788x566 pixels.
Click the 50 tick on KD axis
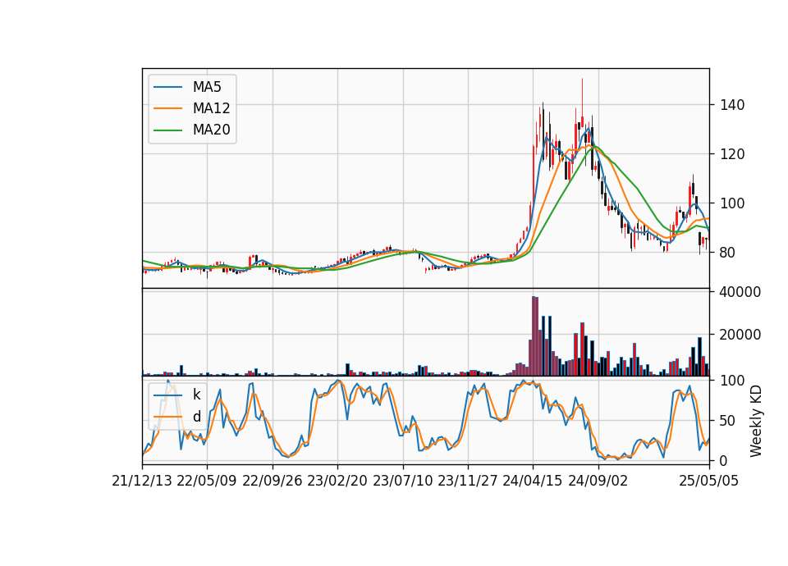coord(728,420)
